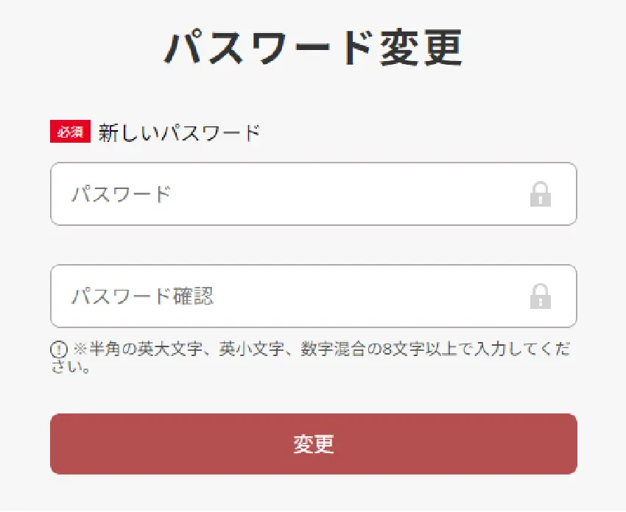Click the circled exclamation info icon
The width and height of the screenshot is (626, 512).
59,349
